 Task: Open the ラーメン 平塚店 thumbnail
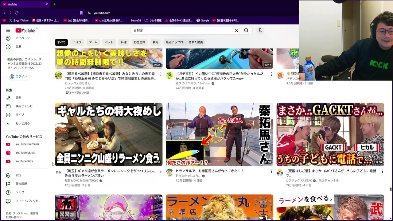[x=220, y=207]
